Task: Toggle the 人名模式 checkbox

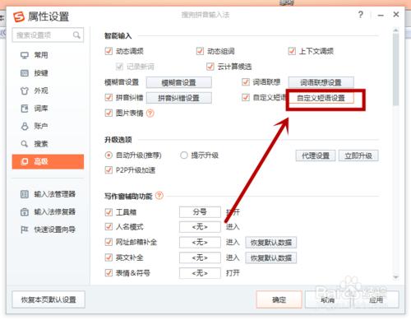Action: pyautogui.click(x=109, y=227)
